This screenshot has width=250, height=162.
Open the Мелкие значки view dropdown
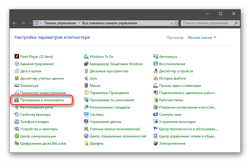click(x=202, y=38)
